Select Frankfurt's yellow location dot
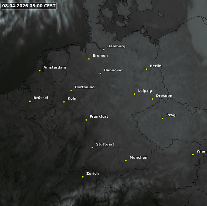The height and width of the screenshot is (206, 207). (86, 120)
